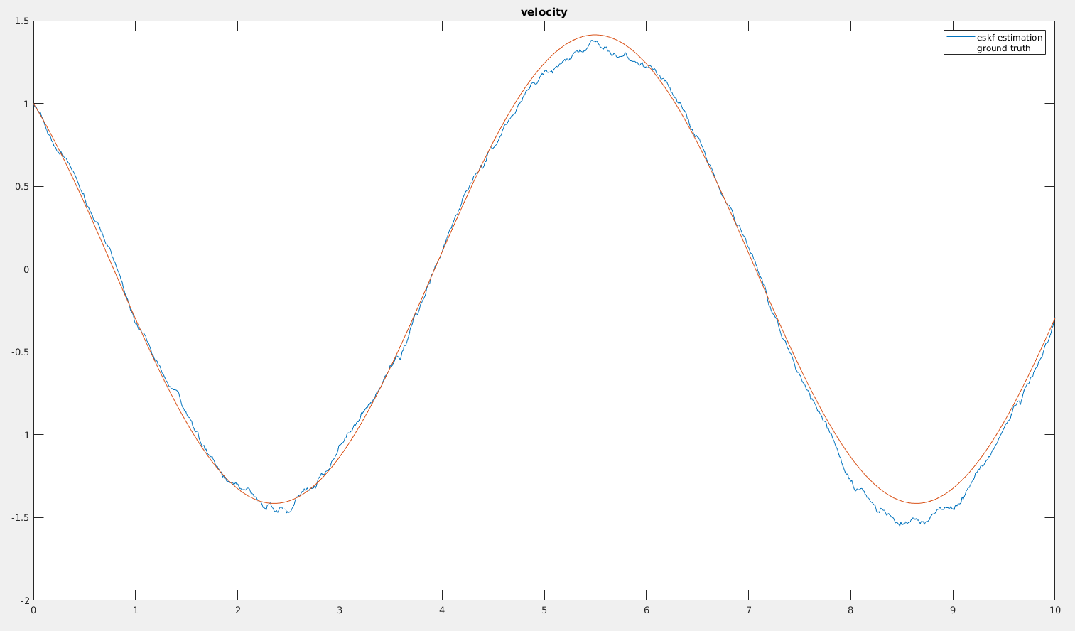Image resolution: width=1075 pixels, height=631 pixels.
Task: Click y-axis tick label 1.5
Action: click(x=22, y=21)
